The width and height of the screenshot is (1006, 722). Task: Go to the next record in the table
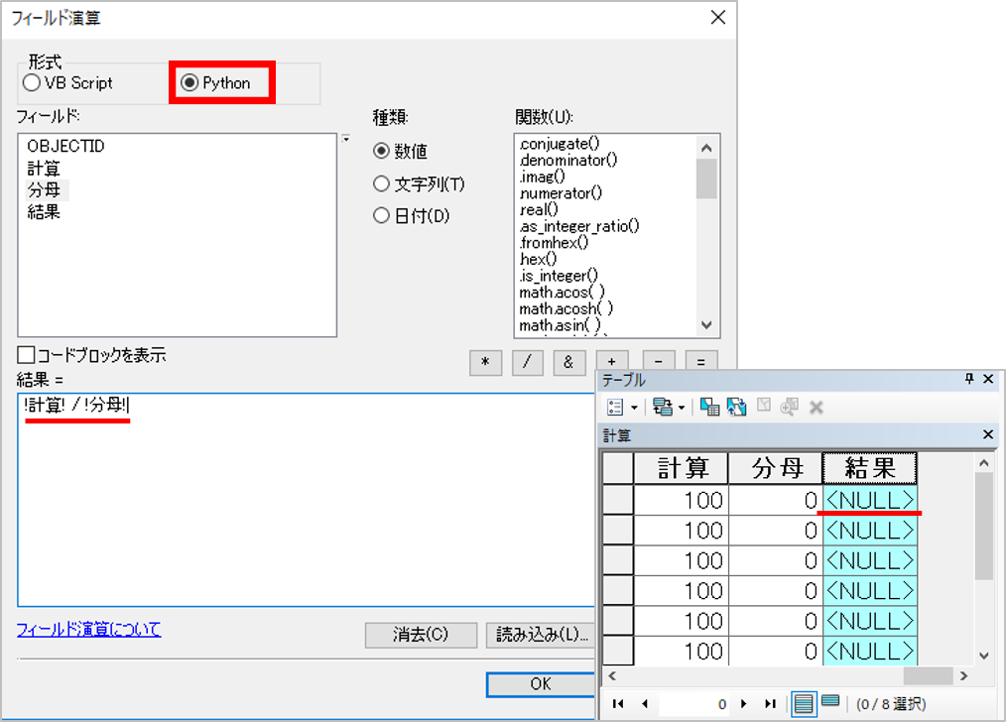(x=744, y=704)
